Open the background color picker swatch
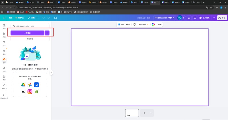Viewport: 228px width, 120px height. click(153, 25)
